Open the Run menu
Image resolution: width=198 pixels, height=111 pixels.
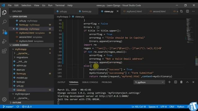[x=50, y=6]
